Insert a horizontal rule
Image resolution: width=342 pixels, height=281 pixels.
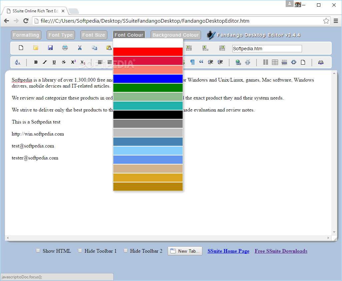point(284,62)
